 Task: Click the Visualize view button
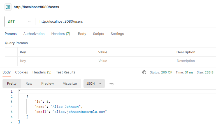pyautogui.click(x=70, y=84)
